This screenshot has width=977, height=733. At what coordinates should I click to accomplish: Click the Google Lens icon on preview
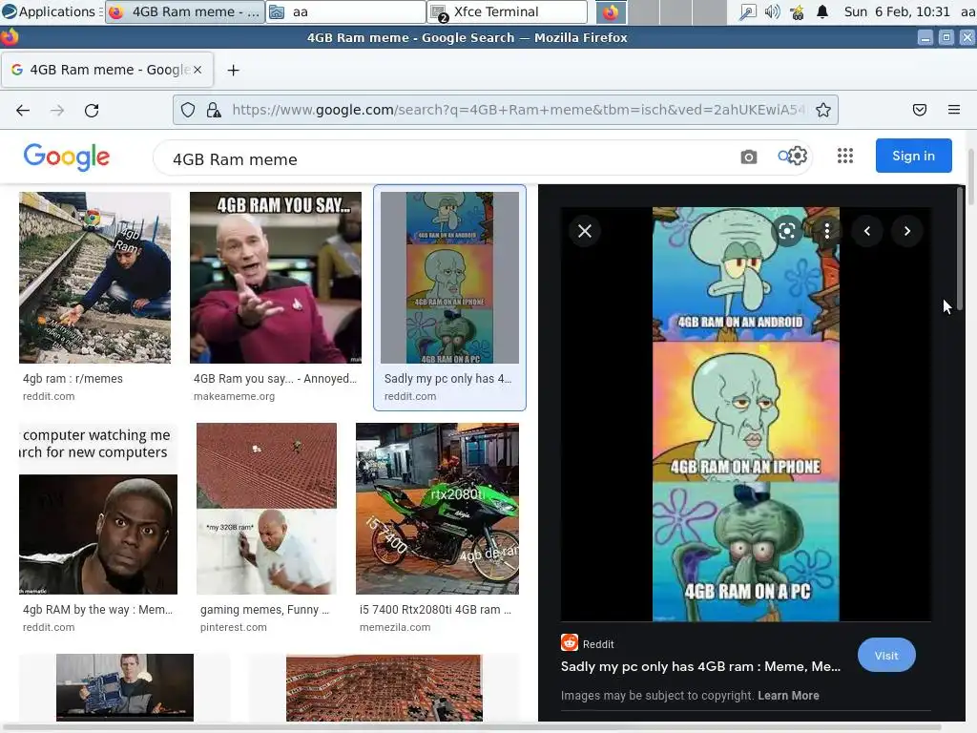(787, 231)
